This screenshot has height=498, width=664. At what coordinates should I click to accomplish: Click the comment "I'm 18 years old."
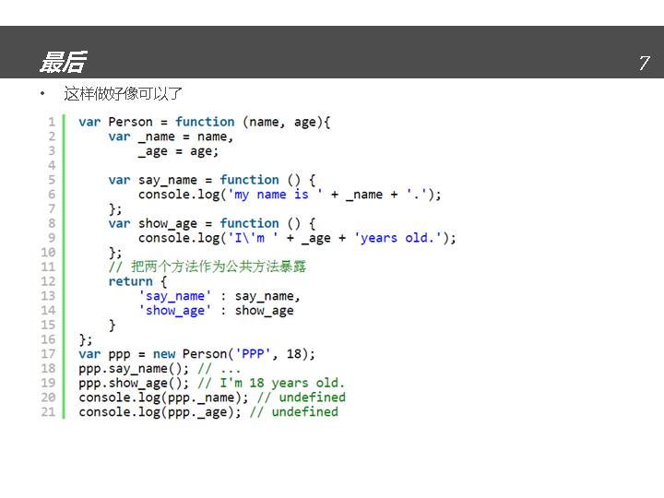tap(271, 383)
